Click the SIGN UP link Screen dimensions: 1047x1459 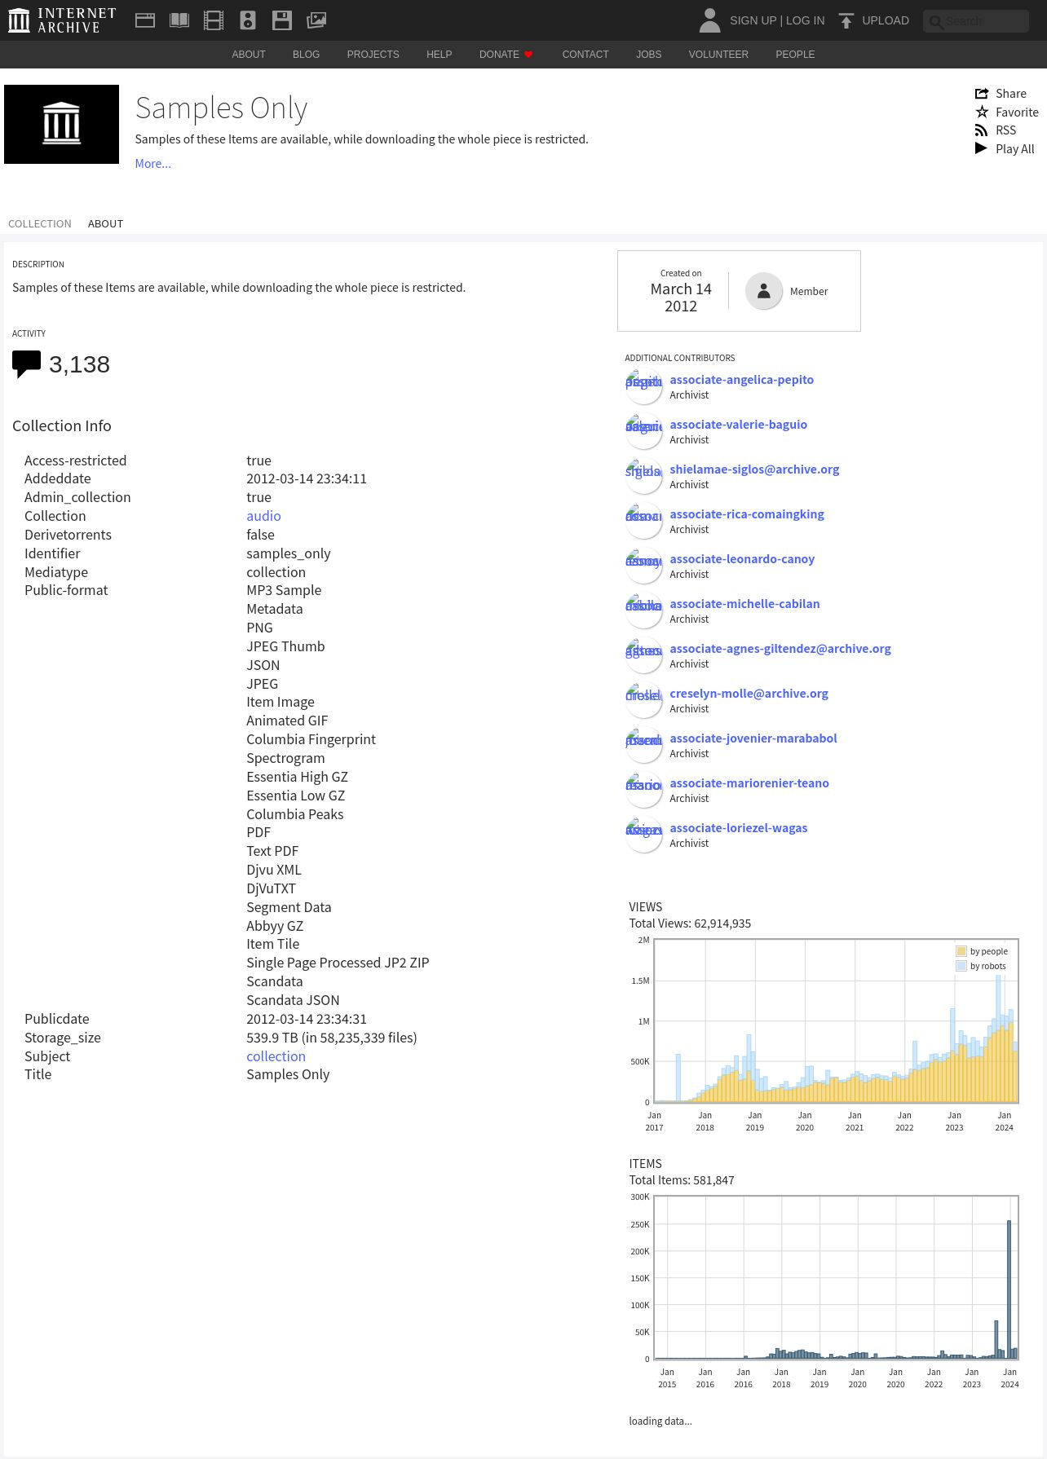(753, 20)
